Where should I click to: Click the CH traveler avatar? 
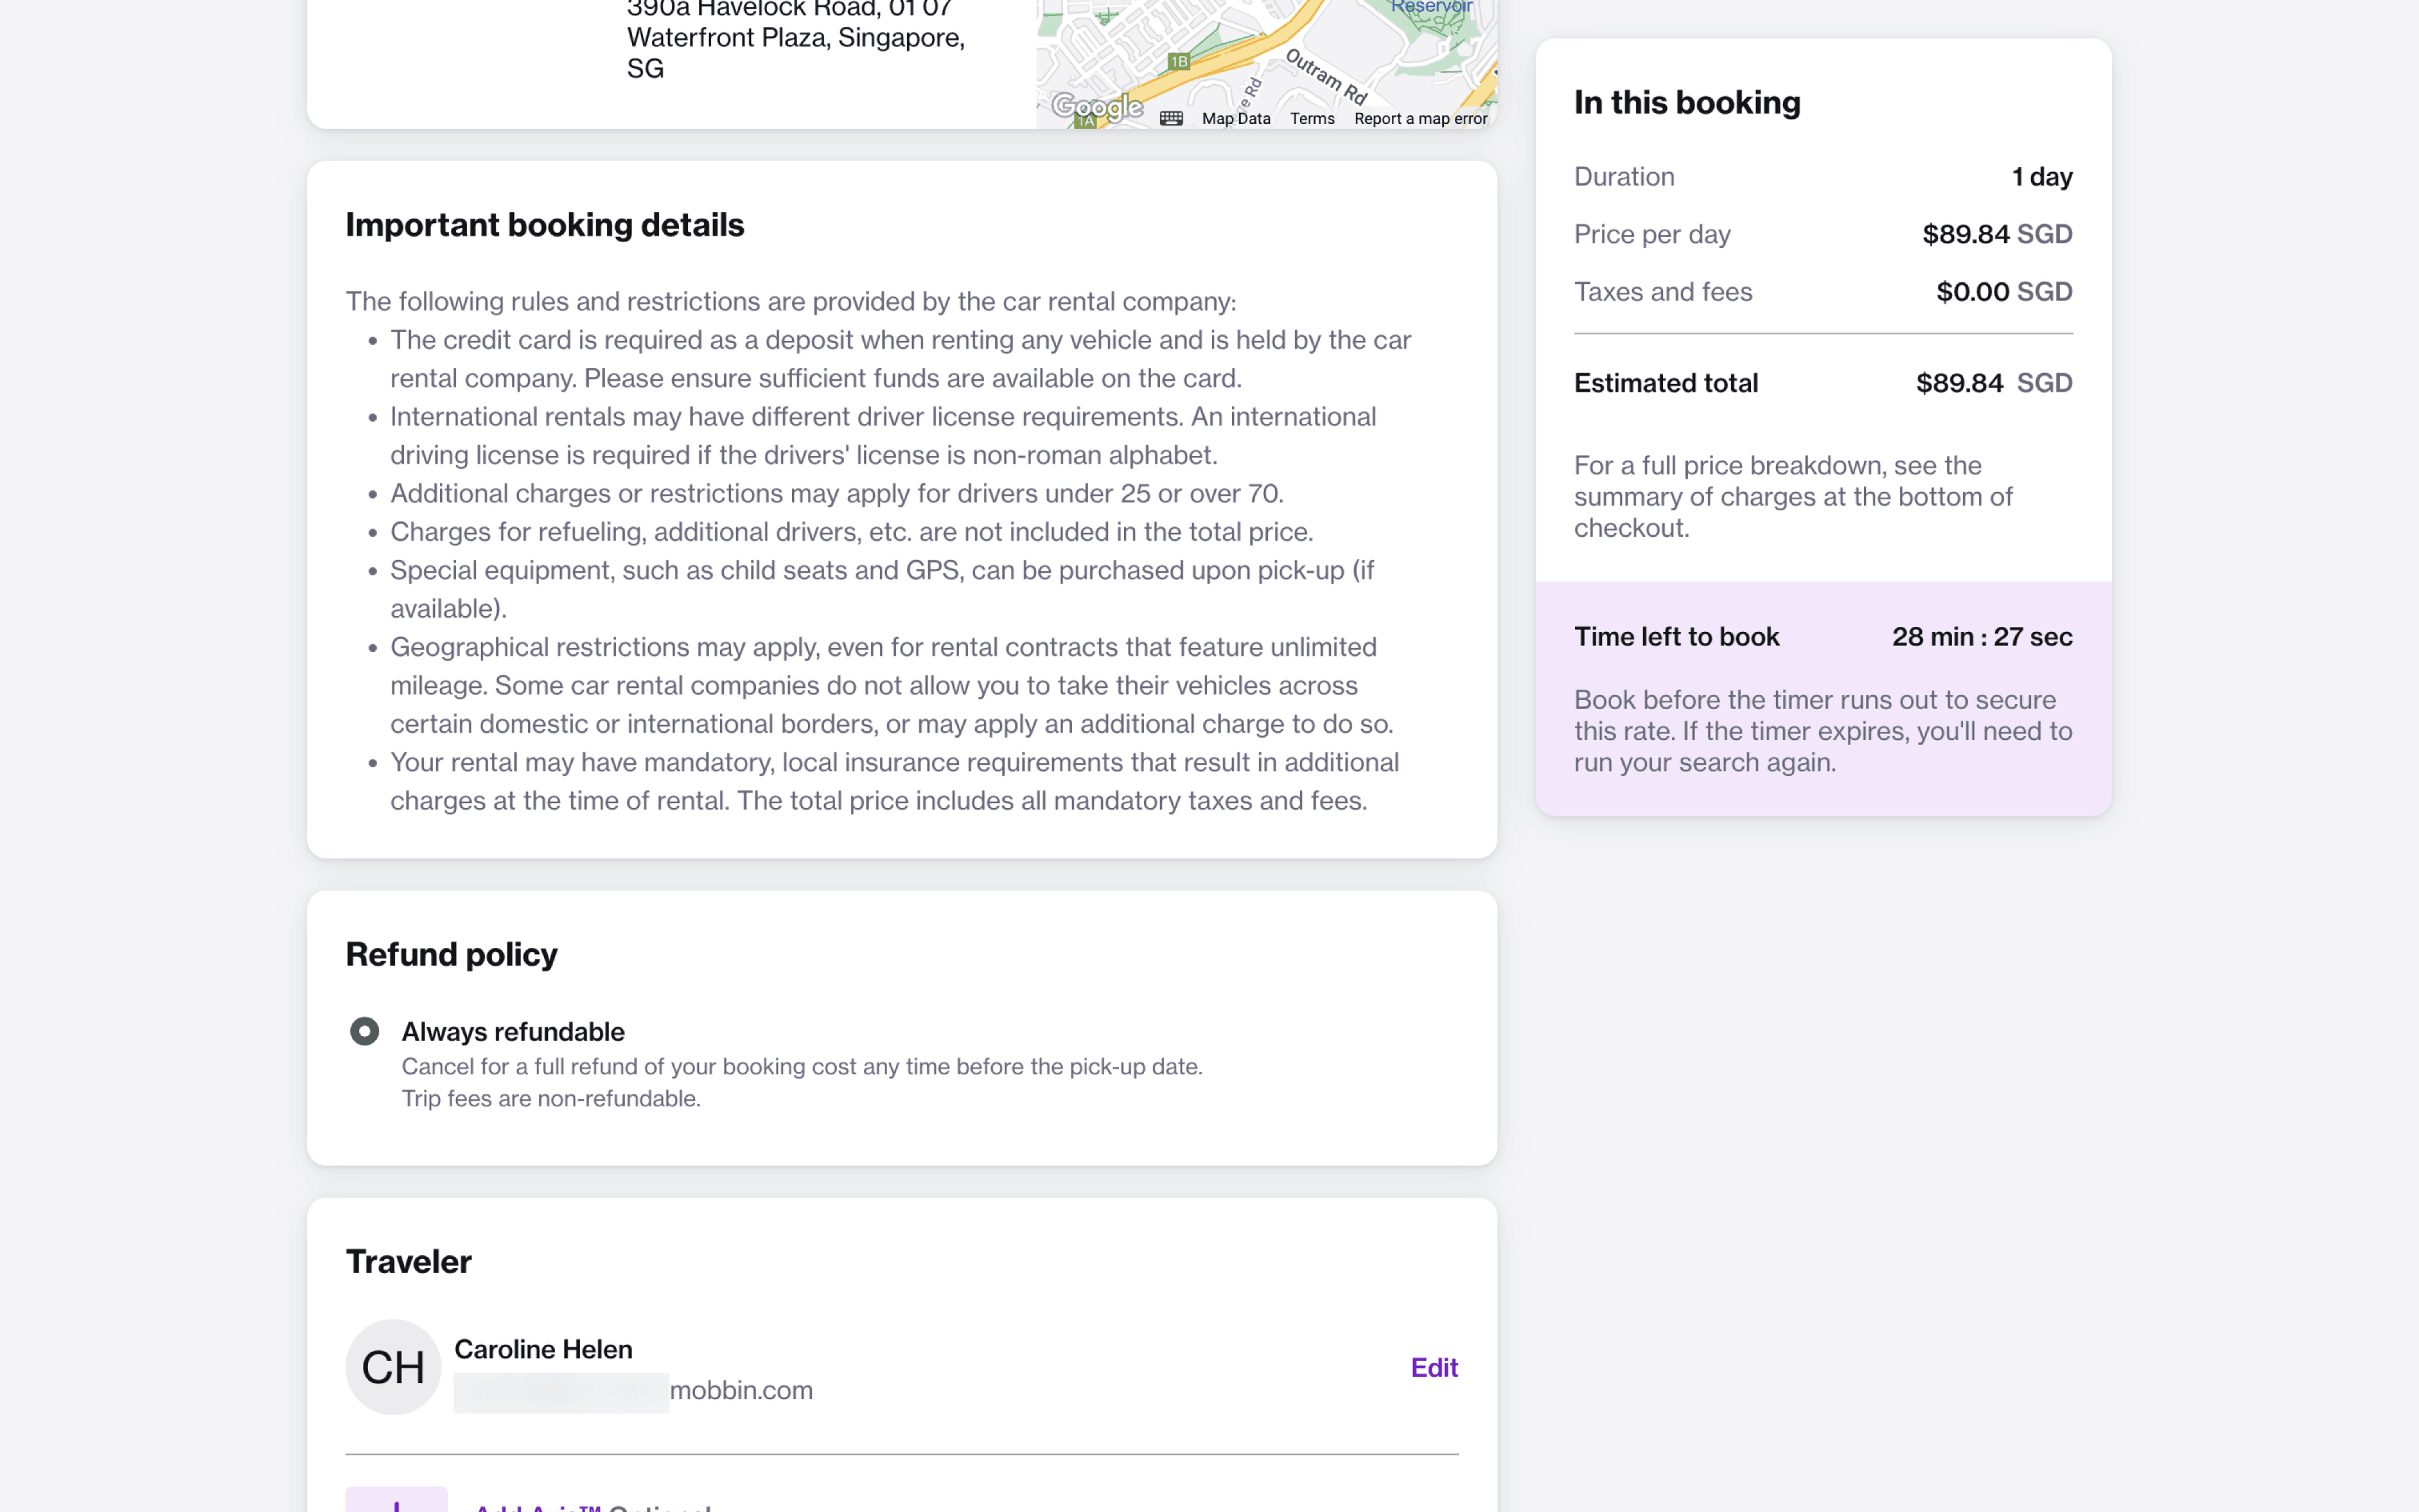point(393,1366)
